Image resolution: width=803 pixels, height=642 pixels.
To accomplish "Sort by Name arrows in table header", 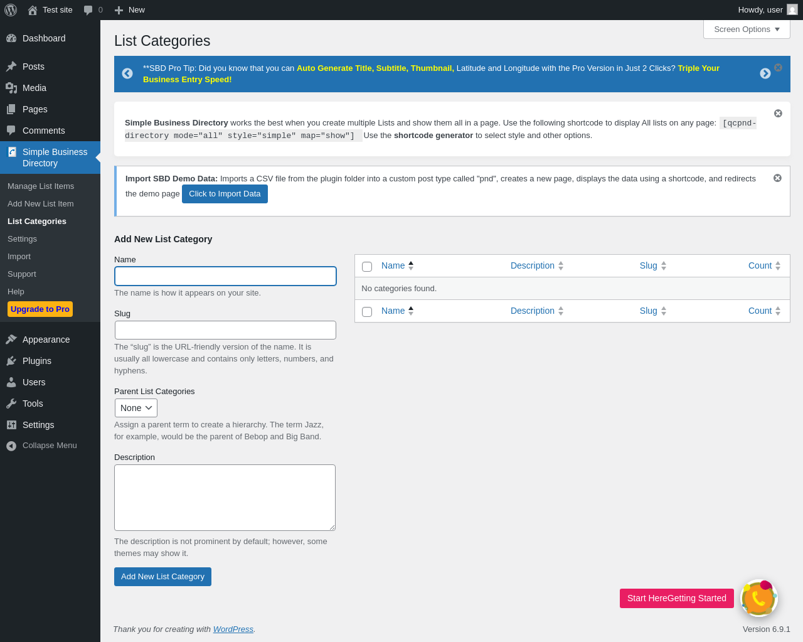I will pos(411,266).
